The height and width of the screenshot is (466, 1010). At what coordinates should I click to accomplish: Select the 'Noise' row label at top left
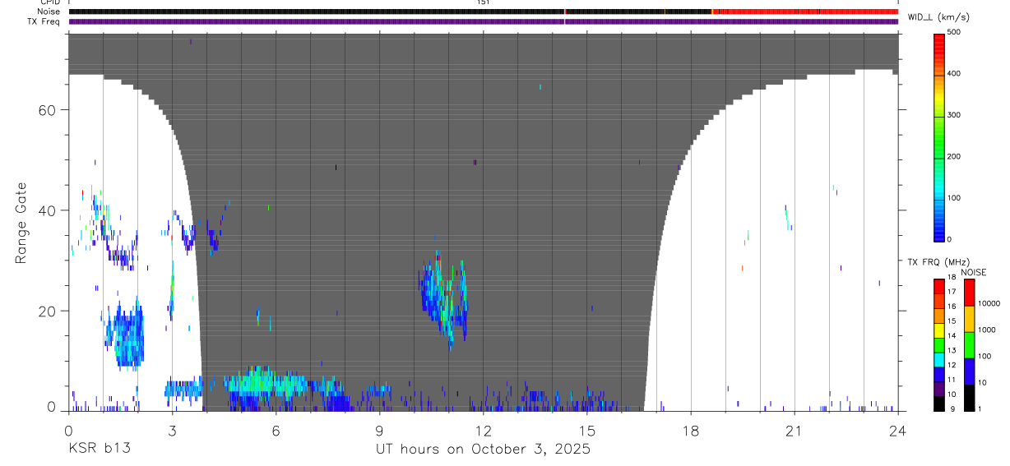47,12
